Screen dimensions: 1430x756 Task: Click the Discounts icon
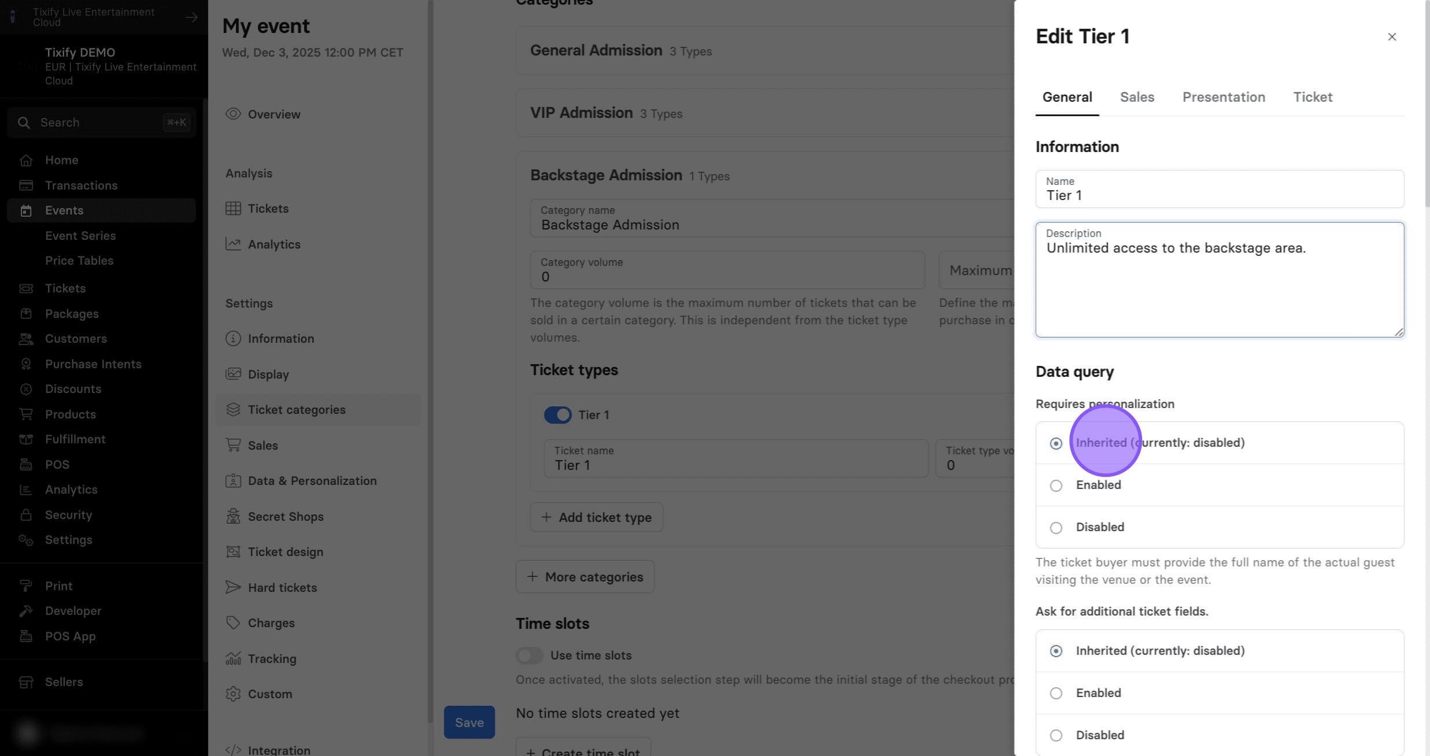tap(25, 389)
